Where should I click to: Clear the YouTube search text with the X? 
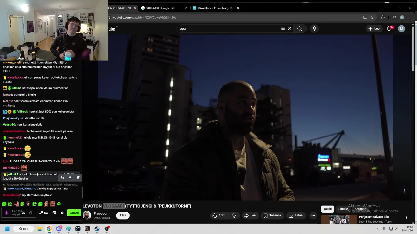pyautogui.click(x=289, y=29)
